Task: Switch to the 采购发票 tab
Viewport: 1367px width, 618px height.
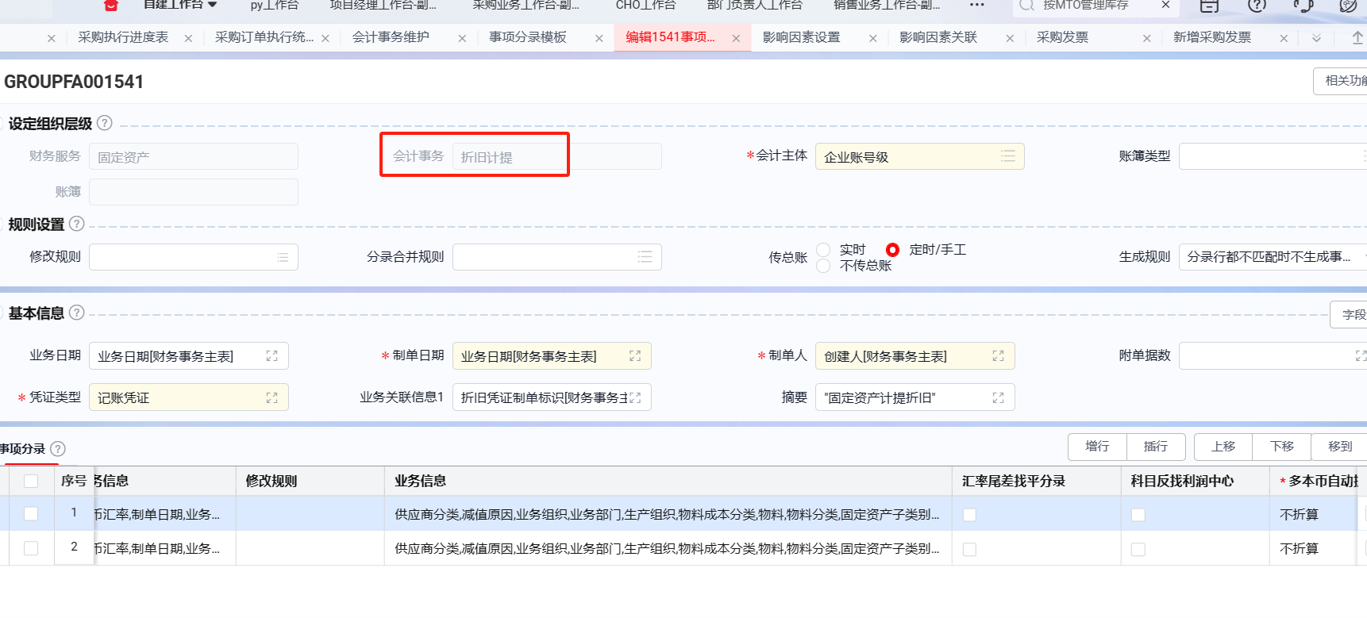Action: click(x=1062, y=37)
